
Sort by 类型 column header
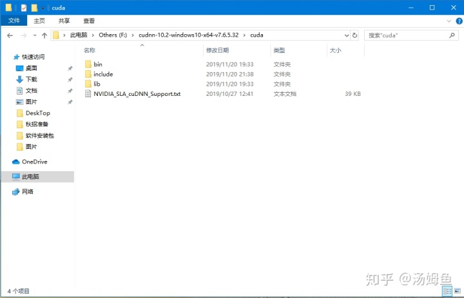tap(279, 50)
